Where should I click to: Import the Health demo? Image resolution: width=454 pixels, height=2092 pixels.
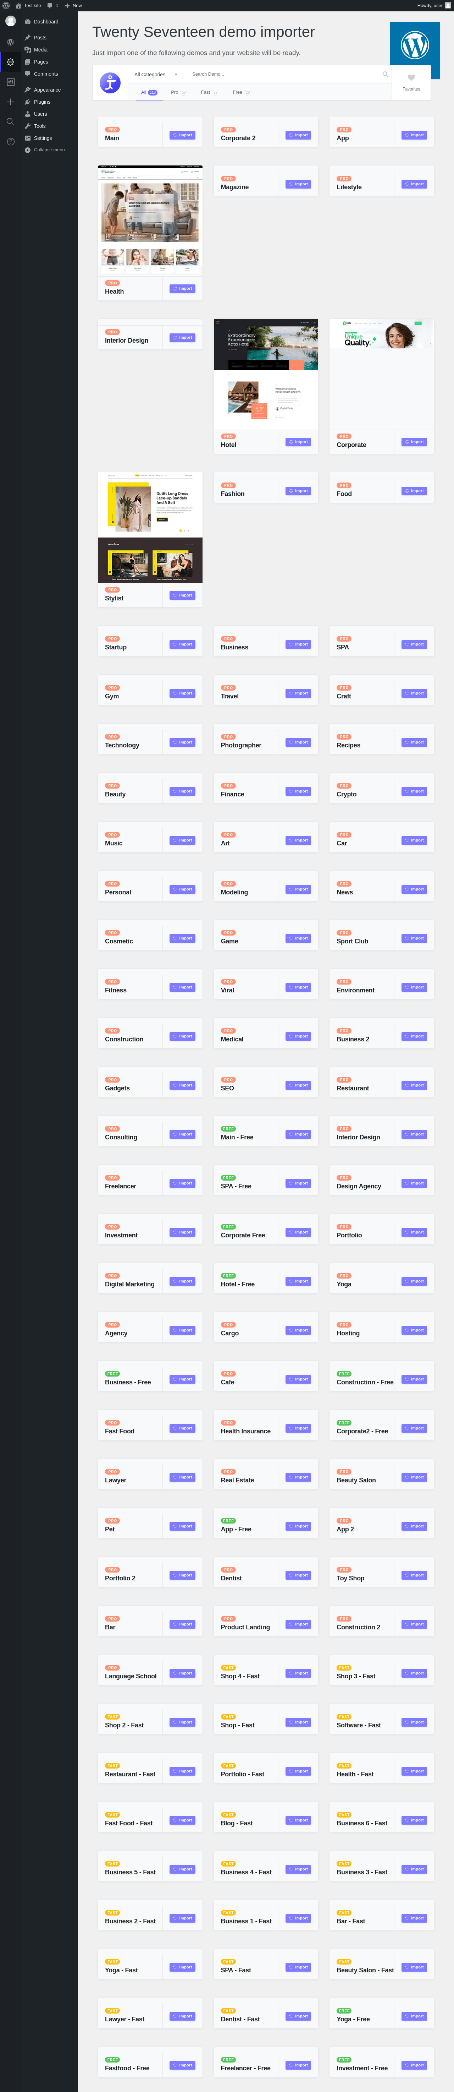(x=182, y=288)
